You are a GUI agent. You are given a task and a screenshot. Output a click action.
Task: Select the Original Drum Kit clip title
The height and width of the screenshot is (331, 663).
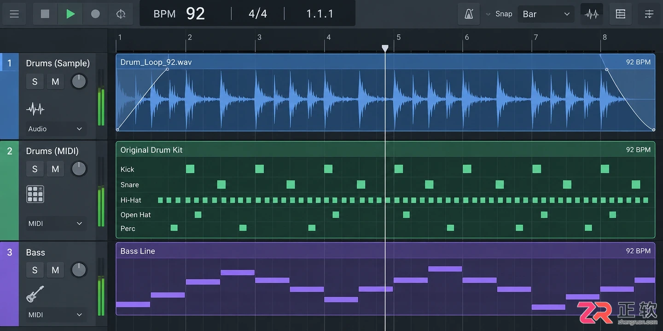pos(151,150)
